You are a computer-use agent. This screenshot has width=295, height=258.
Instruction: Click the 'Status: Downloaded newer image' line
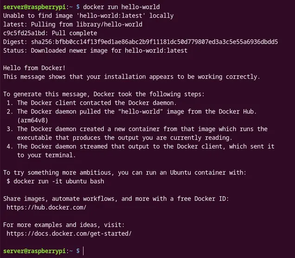click(x=95, y=50)
